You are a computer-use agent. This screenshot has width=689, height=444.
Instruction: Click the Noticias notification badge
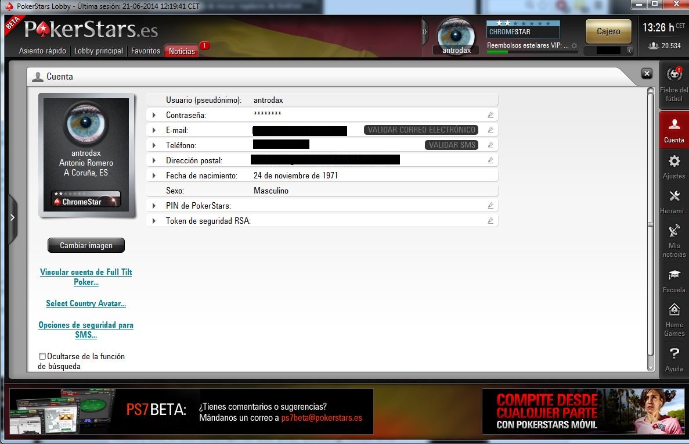pos(204,45)
